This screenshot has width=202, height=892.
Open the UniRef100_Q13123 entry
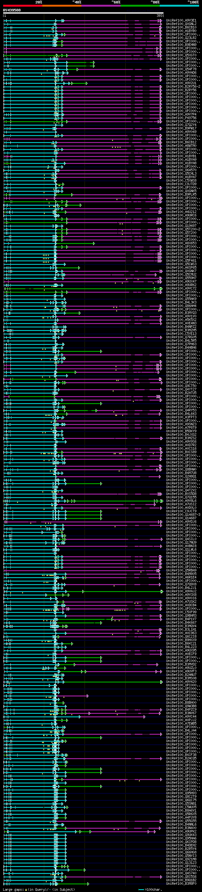pyautogui.click(x=181, y=863)
